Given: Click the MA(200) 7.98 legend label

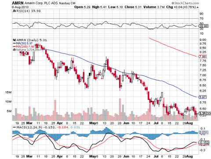Looking at the screenshot, I should 25,46.
